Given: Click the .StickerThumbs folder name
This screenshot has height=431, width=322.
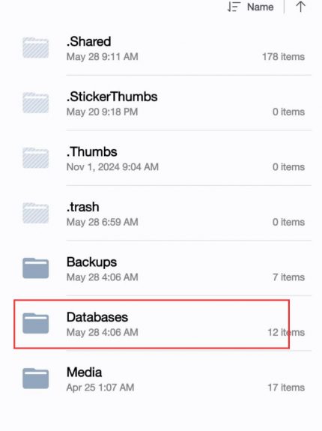Looking at the screenshot, I should 112,97.
